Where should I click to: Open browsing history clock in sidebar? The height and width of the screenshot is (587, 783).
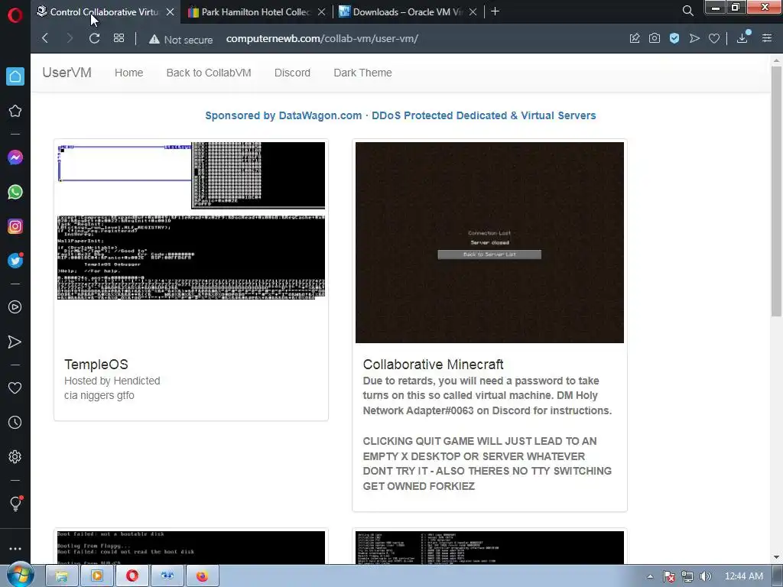pyautogui.click(x=15, y=422)
